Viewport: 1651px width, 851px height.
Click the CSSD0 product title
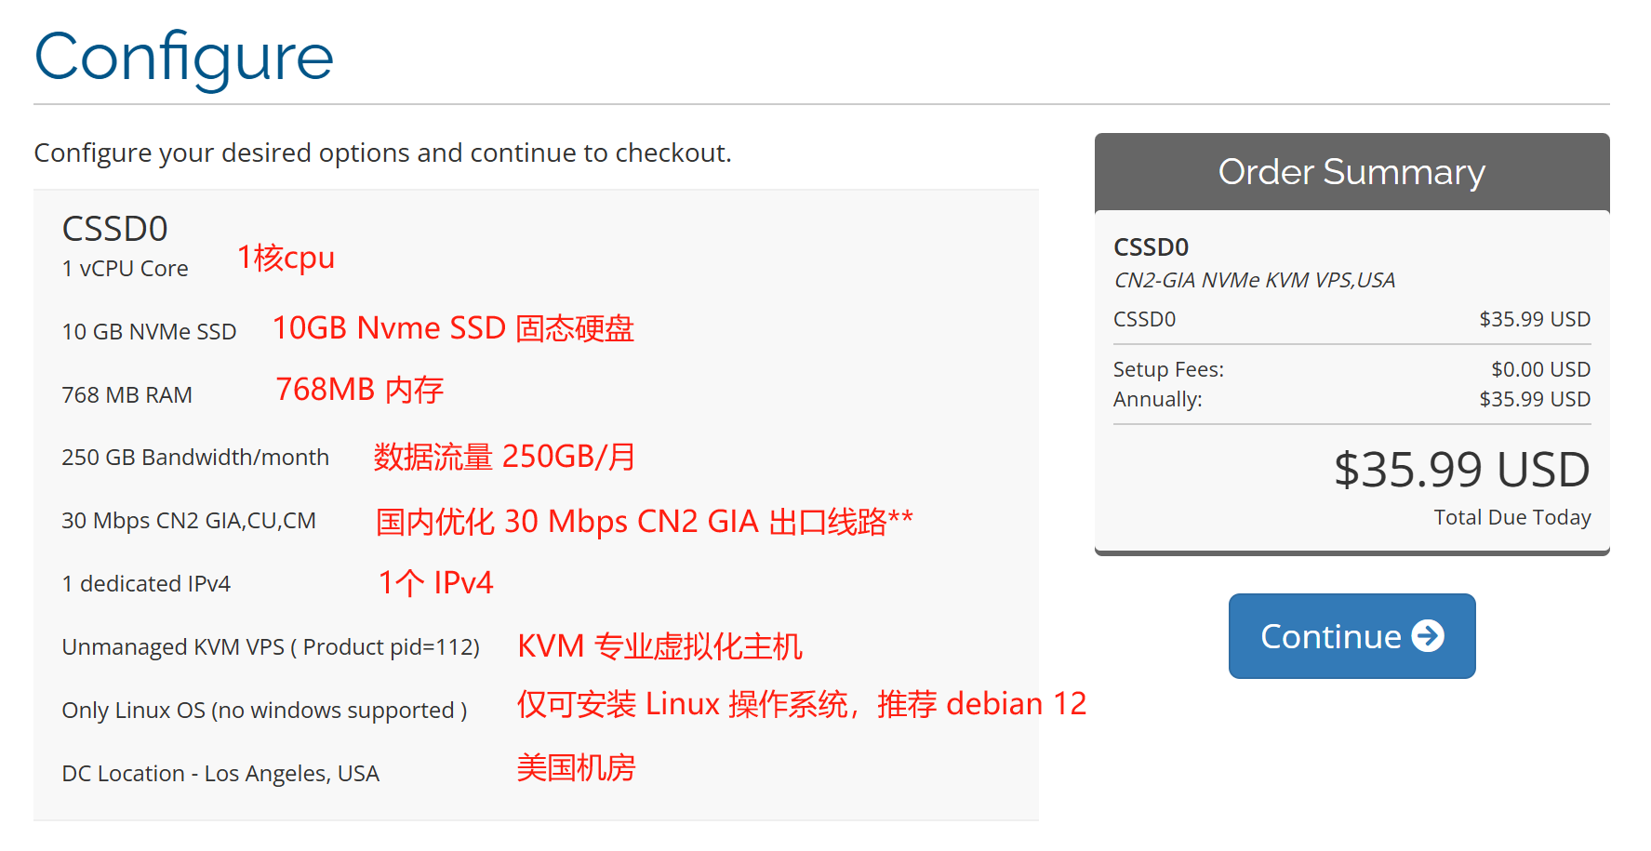(x=114, y=229)
